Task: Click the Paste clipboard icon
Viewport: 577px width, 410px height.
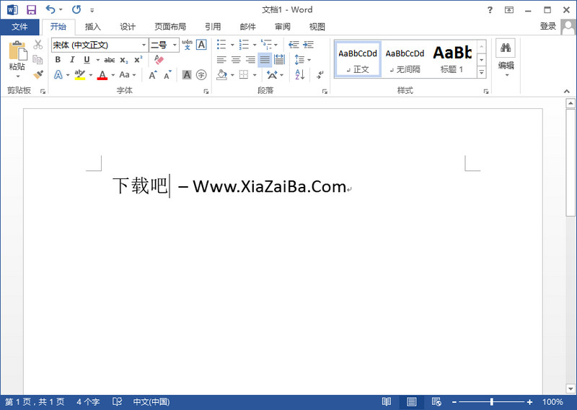Action: [17, 51]
